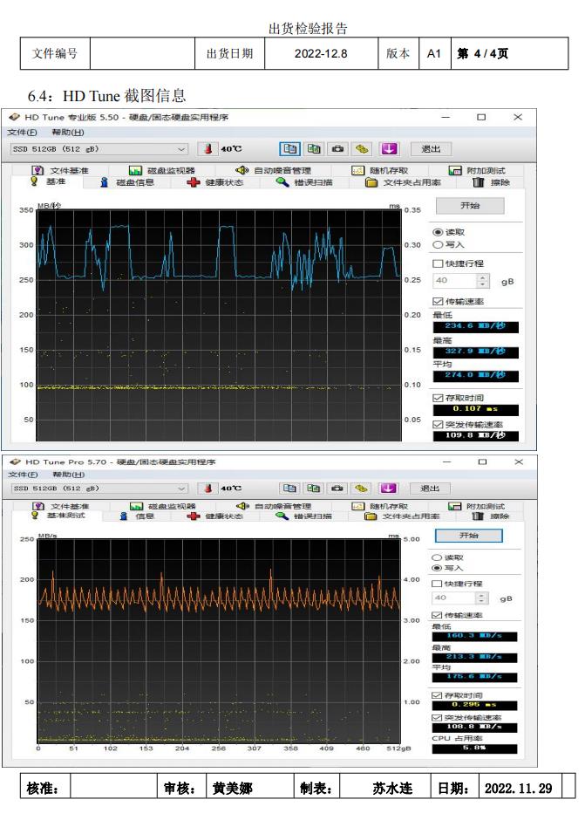Open SSD 512GB drive dropdown in HD Tune Pro 5.70

99,489
